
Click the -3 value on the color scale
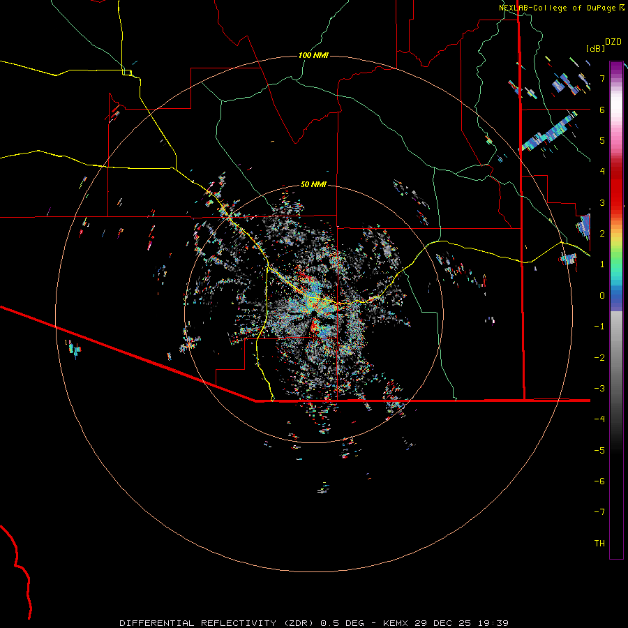coord(599,389)
